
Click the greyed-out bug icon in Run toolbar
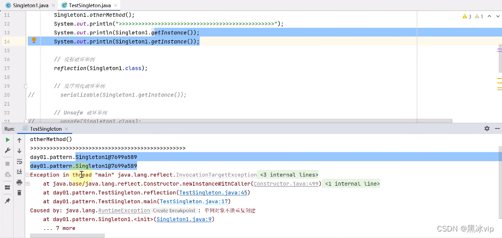8,174
